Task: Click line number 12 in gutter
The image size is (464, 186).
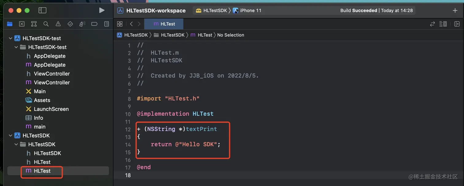Action: pyautogui.click(x=128, y=129)
